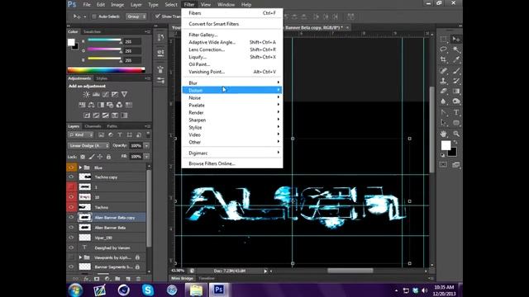Click the foreground color swatch in toolbox
This screenshot has width=529, height=297.
click(446, 145)
